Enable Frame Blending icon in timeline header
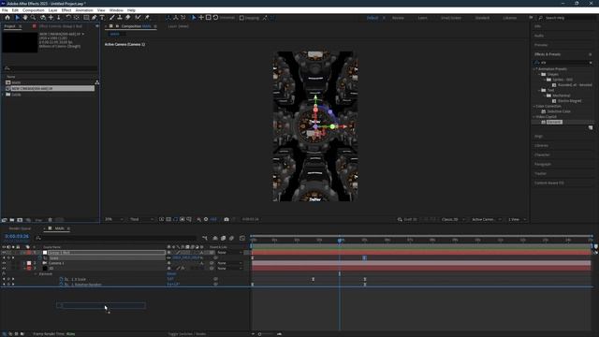The height and width of the screenshot is (337, 599). point(223,238)
